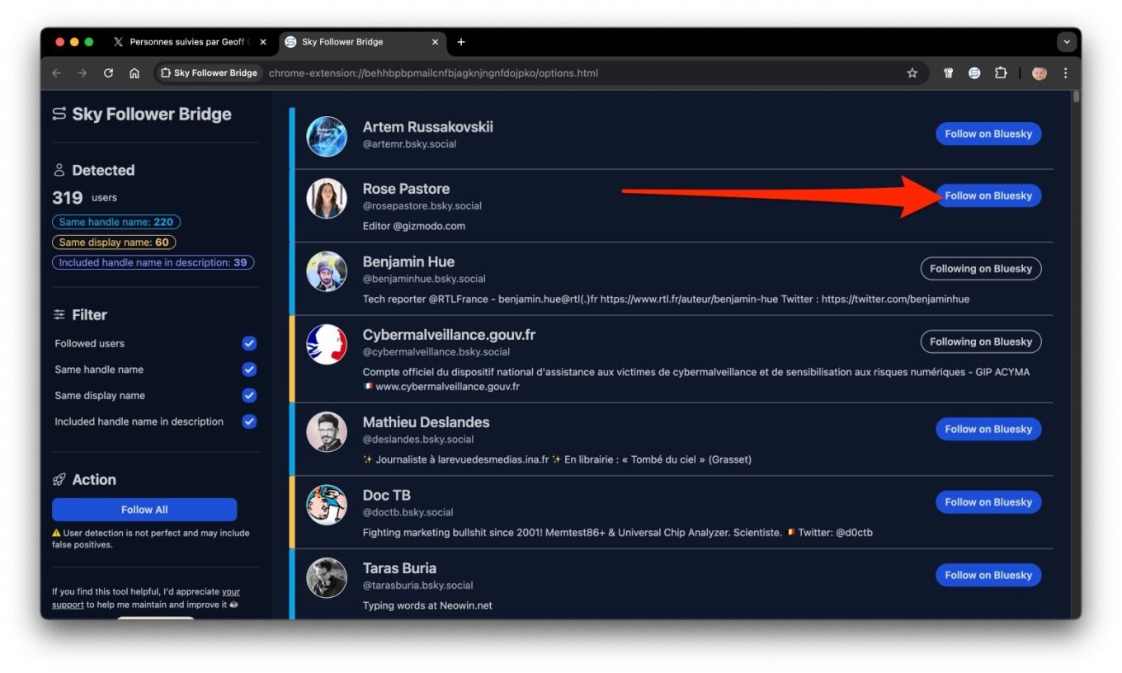Reload the page with the refresh icon
The width and height of the screenshot is (1122, 673).
click(108, 73)
